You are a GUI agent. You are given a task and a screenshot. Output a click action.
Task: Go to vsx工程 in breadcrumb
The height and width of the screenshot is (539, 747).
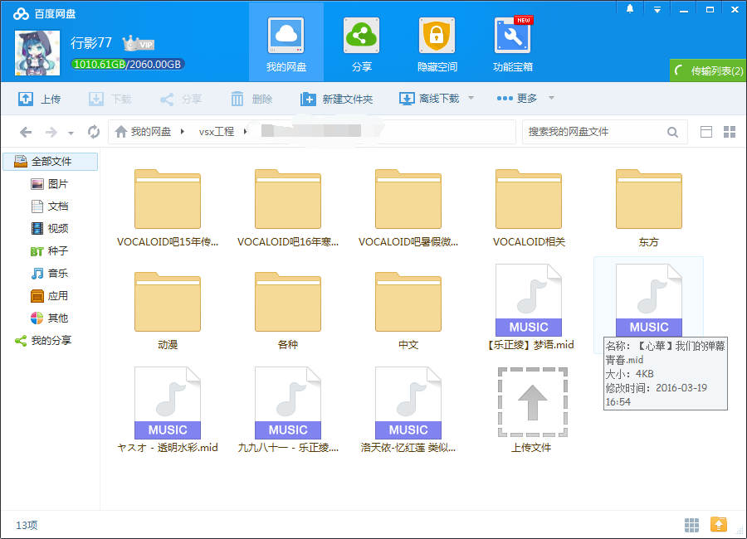coord(217,131)
